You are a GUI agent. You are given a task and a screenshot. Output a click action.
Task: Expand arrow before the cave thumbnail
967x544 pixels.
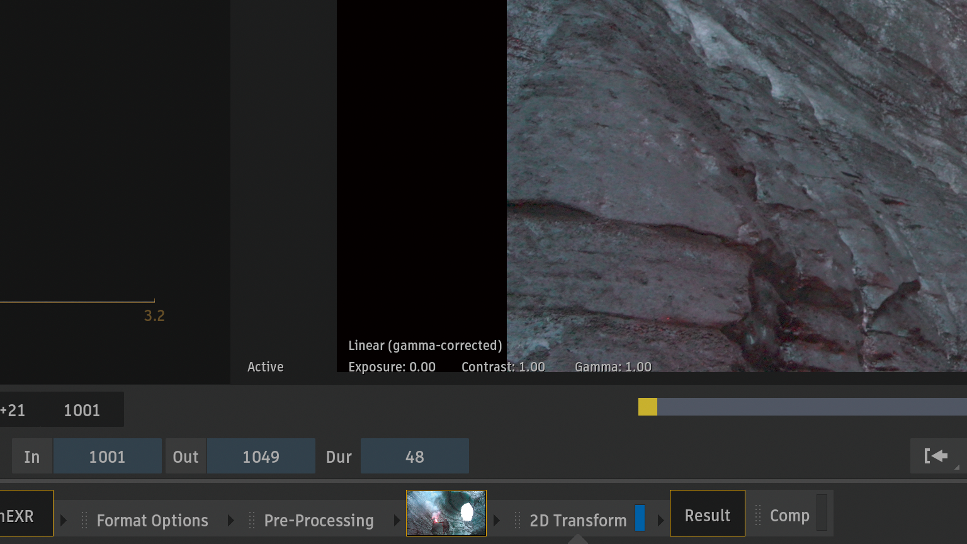click(x=397, y=521)
